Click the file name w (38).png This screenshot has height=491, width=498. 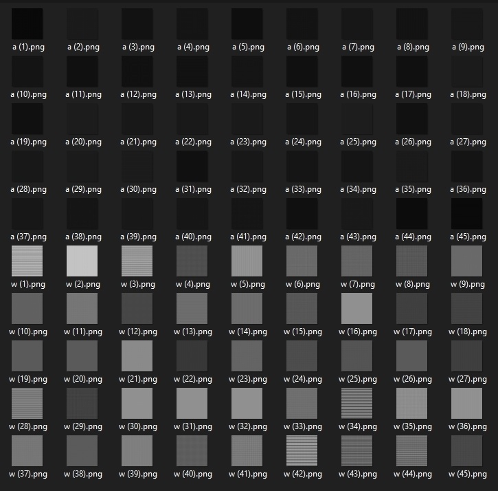pyautogui.click(x=83, y=474)
